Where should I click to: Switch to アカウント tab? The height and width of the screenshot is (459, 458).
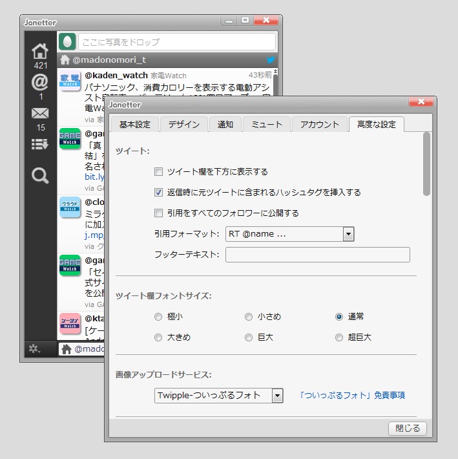tap(319, 124)
